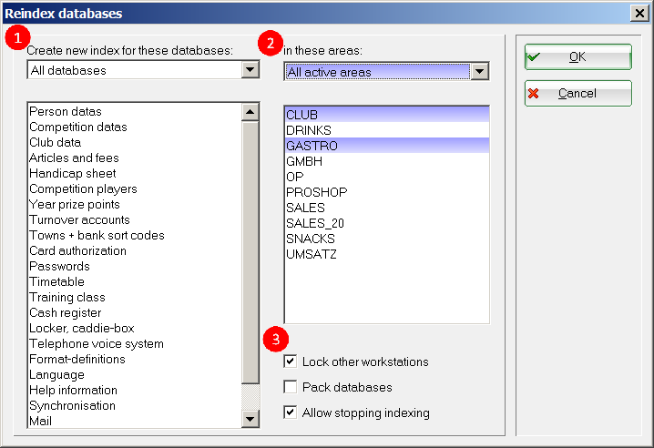
Task: Enable the Pack databases checkbox
Action: tap(291, 387)
